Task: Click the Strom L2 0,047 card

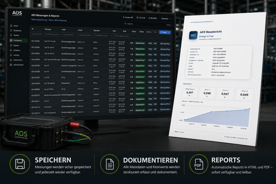Action: (225, 93)
